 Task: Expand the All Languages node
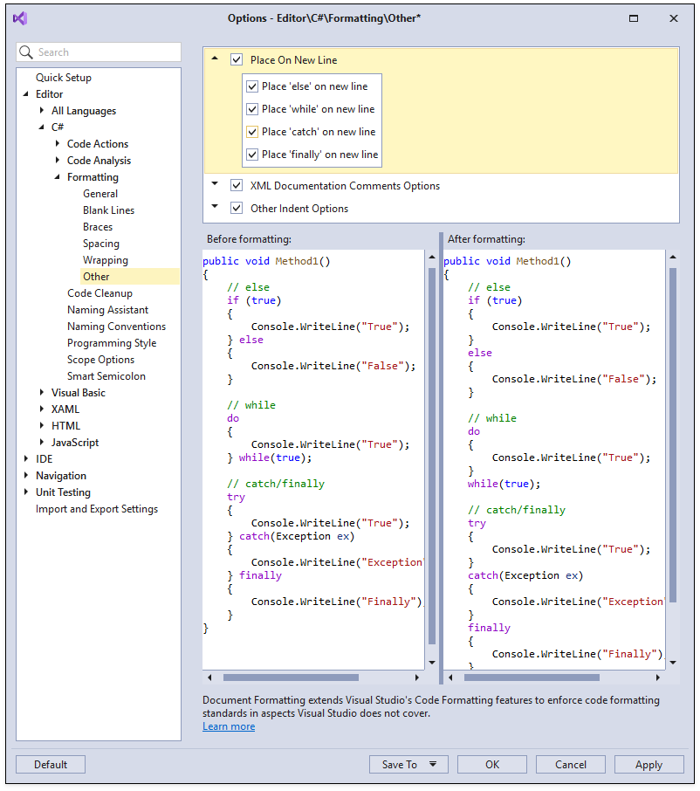click(x=42, y=110)
